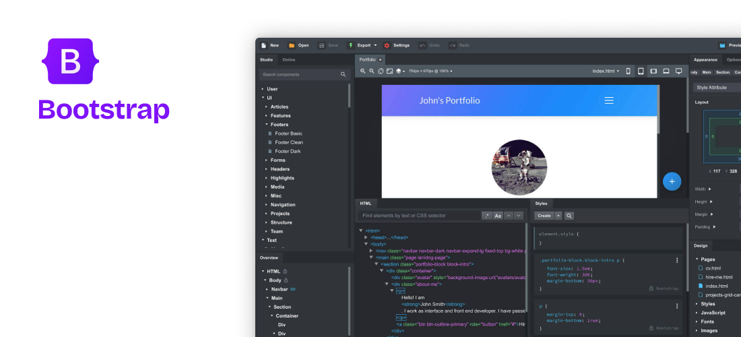Click the Main breadcrumb button
This screenshot has height=337, width=741.
[707, 72]
